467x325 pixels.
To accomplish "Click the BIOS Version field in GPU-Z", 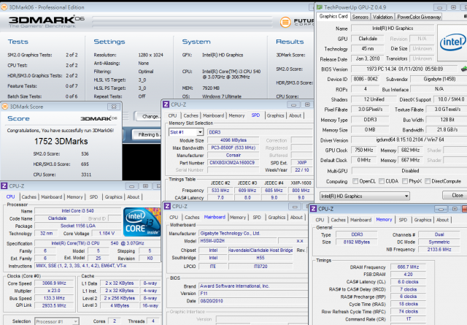I will [404, 69].
